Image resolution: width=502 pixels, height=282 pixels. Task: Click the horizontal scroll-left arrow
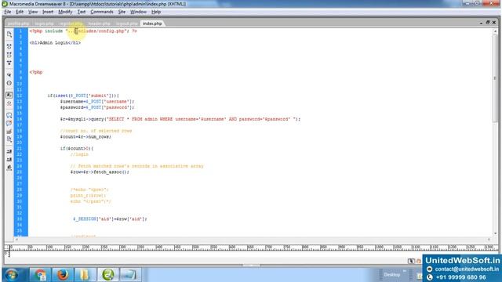click(x=16, y=239)
